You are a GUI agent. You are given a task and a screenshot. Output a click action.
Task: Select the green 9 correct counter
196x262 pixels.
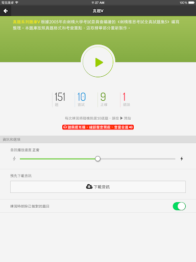[104, 99]
